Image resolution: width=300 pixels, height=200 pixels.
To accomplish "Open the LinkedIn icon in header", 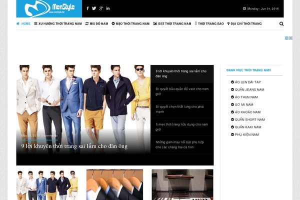I will click(x=108, y=8).
